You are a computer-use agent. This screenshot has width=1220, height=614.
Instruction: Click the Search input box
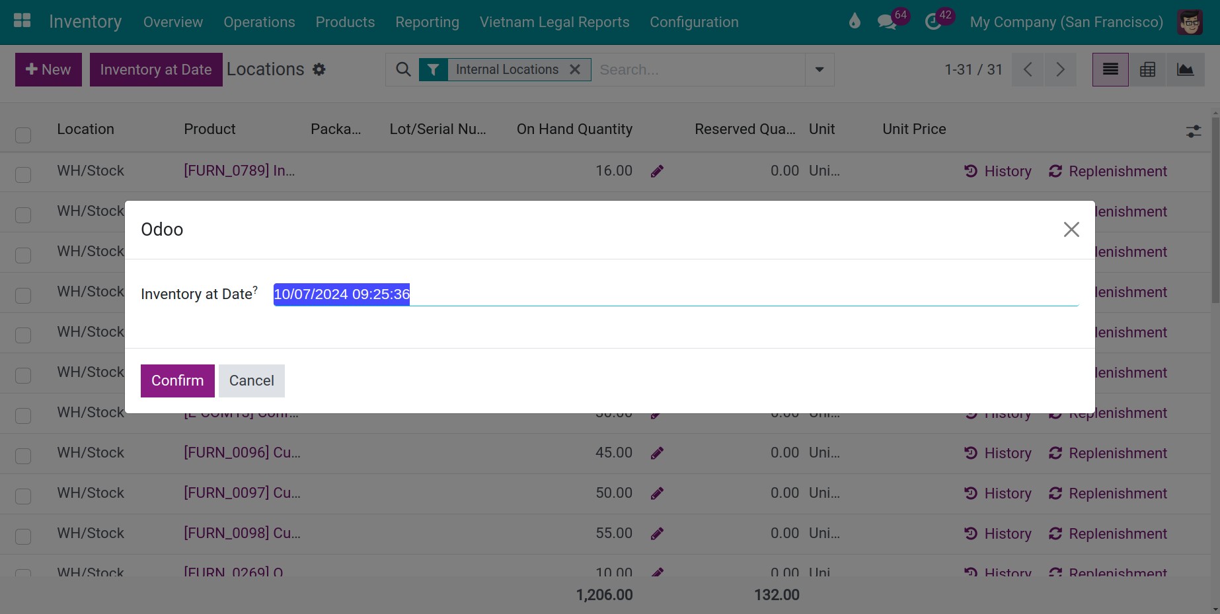coord(699,69)
